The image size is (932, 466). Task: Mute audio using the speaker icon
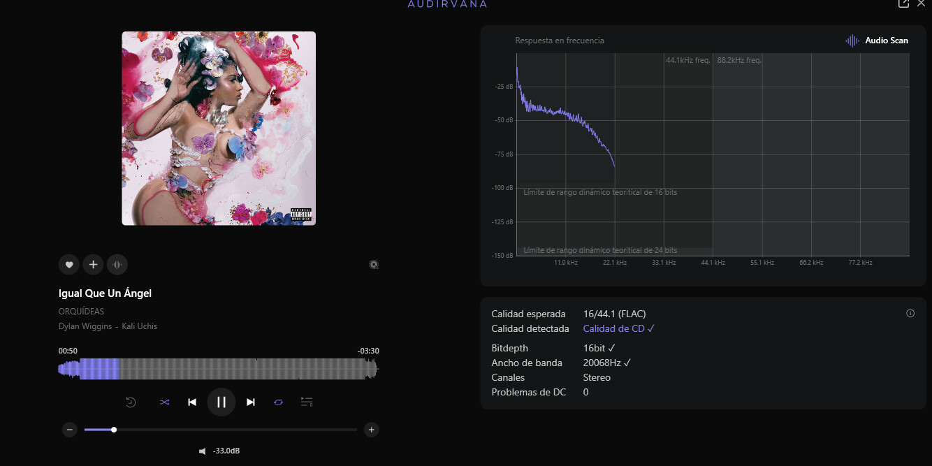203,451
